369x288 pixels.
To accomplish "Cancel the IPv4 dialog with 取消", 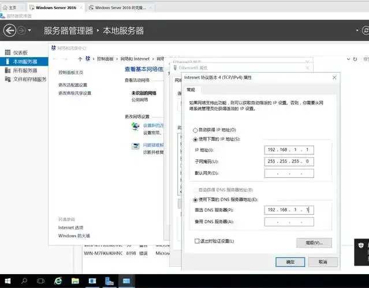I will [x=323, y=262].
